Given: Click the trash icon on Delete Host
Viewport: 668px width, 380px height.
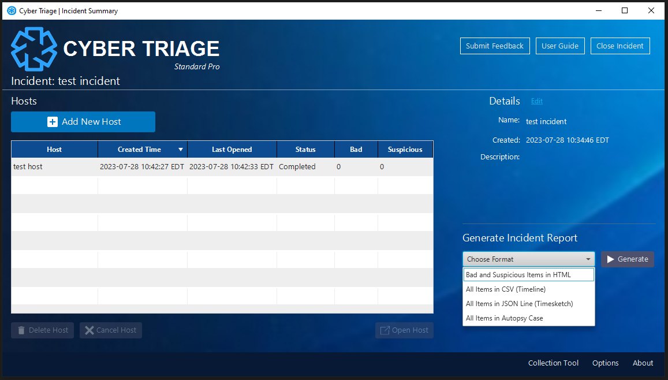Looking at the screenshot, I should click(21, 330).
